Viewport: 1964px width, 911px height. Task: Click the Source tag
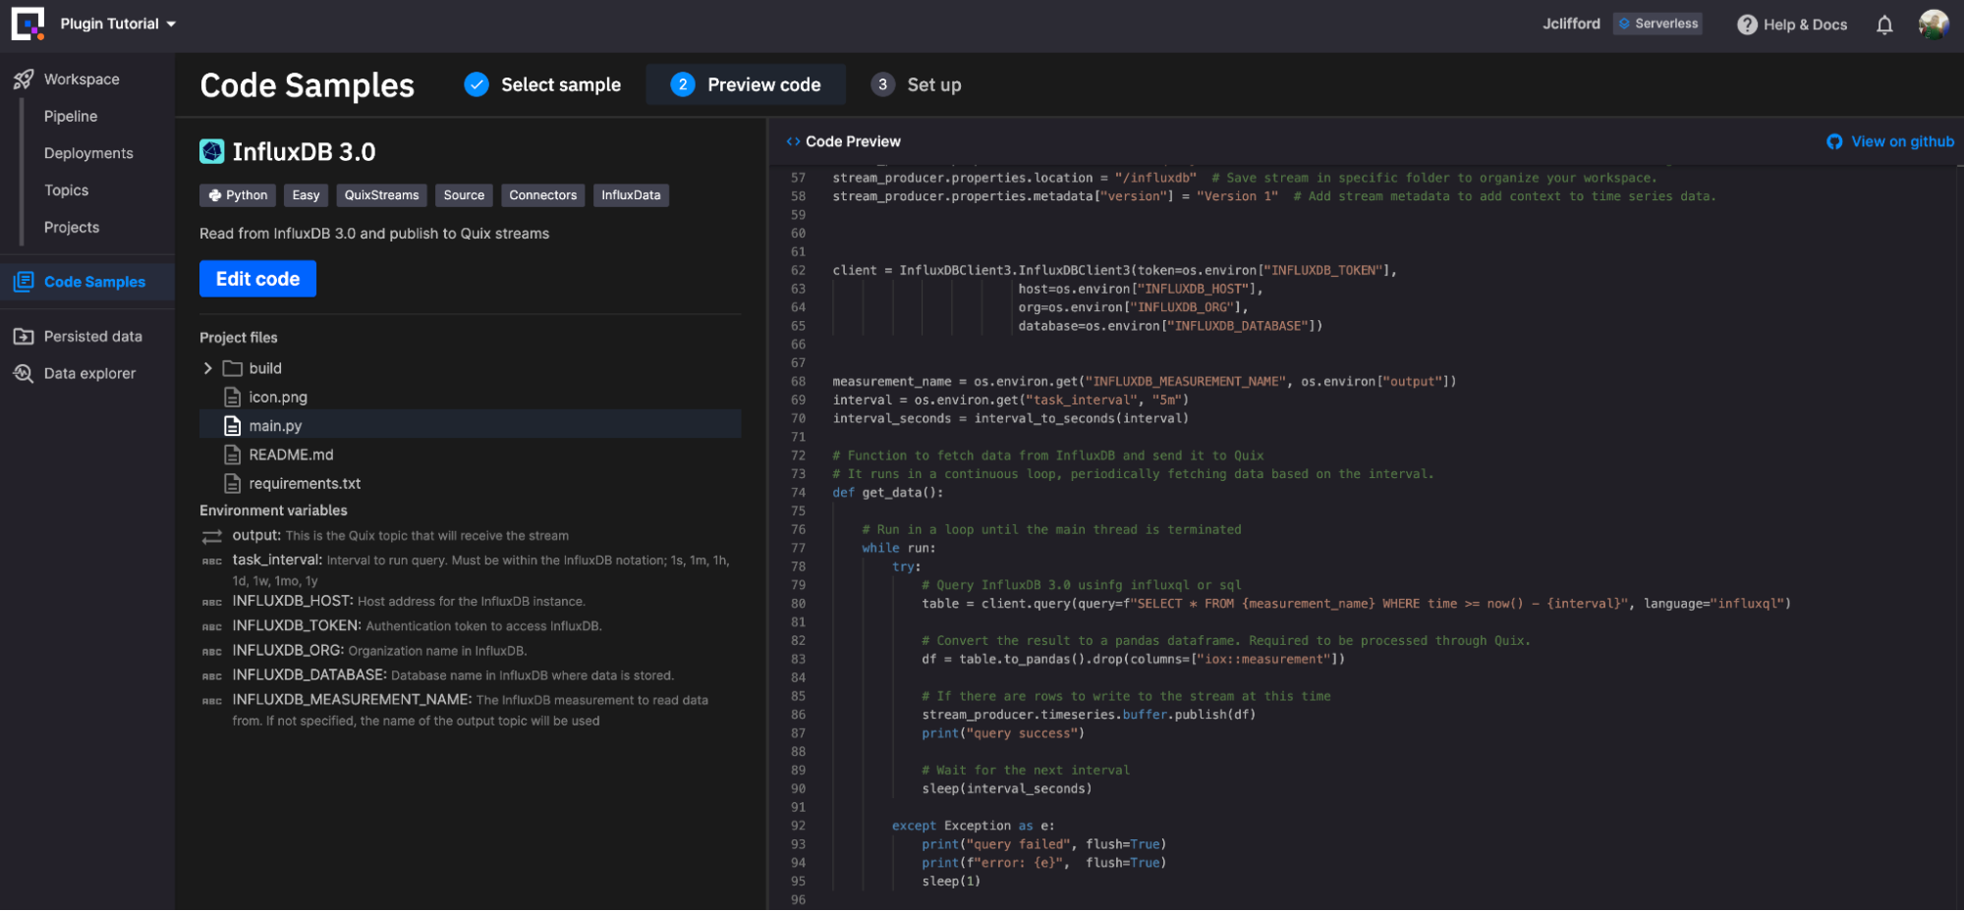coord(464,195)
